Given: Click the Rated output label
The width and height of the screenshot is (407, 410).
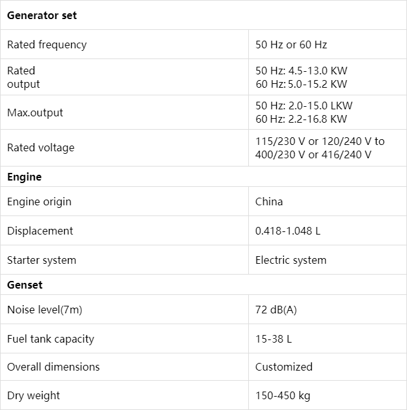Looking at the screenshot, I should click(23, 78).
